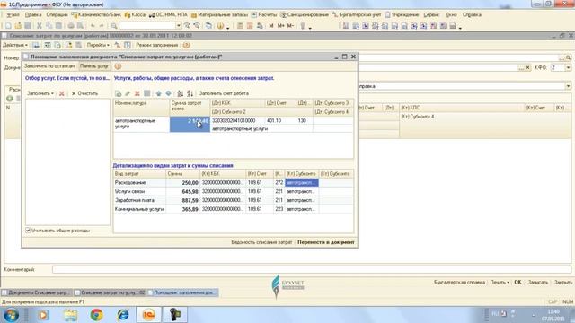Image resolution: width=575 pixels, height=323 pixels.
Task: Open the Файл menu
Action: 13,15
